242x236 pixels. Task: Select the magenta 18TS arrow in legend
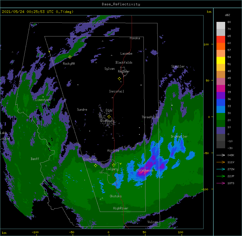coord(221,183)
